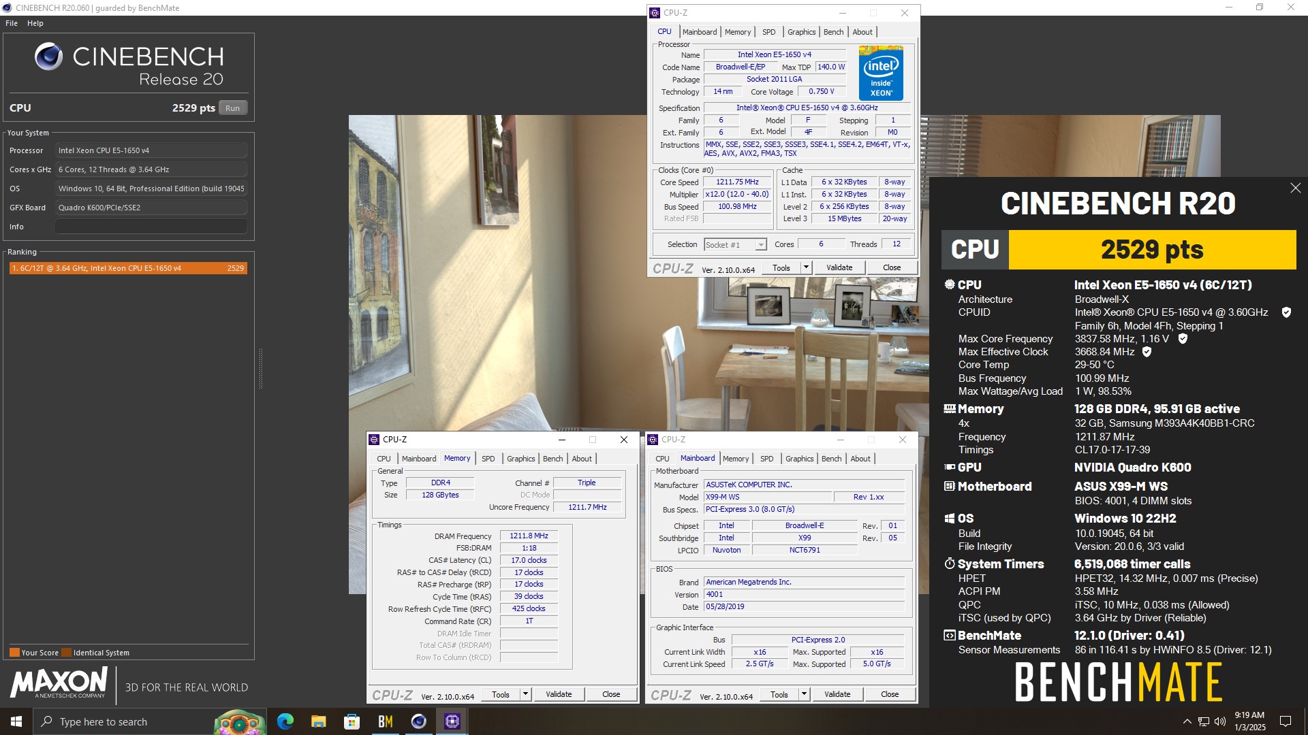Click the Run button next to CPU score
1308x735 pixels.
tap(232, 108)
